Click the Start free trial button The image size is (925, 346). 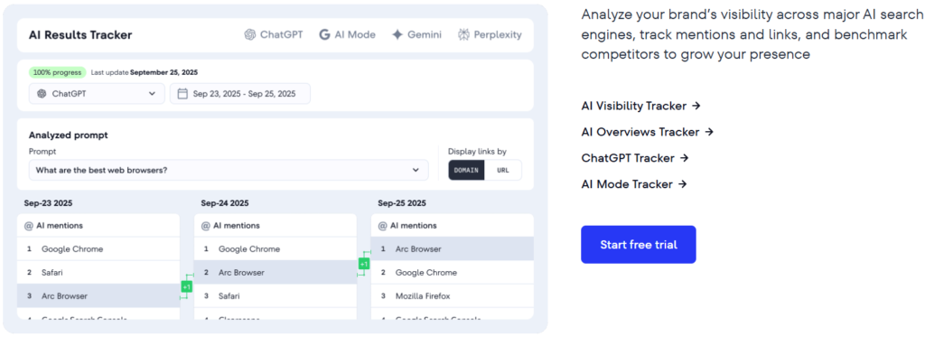pyautogui.click(x=639, y=245)
